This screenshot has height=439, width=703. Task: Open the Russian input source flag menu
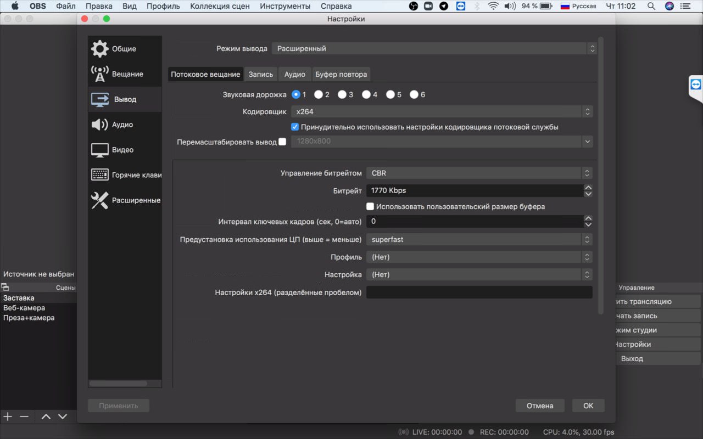565,6
